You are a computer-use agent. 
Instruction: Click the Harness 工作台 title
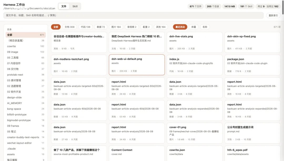click(14, 5)
